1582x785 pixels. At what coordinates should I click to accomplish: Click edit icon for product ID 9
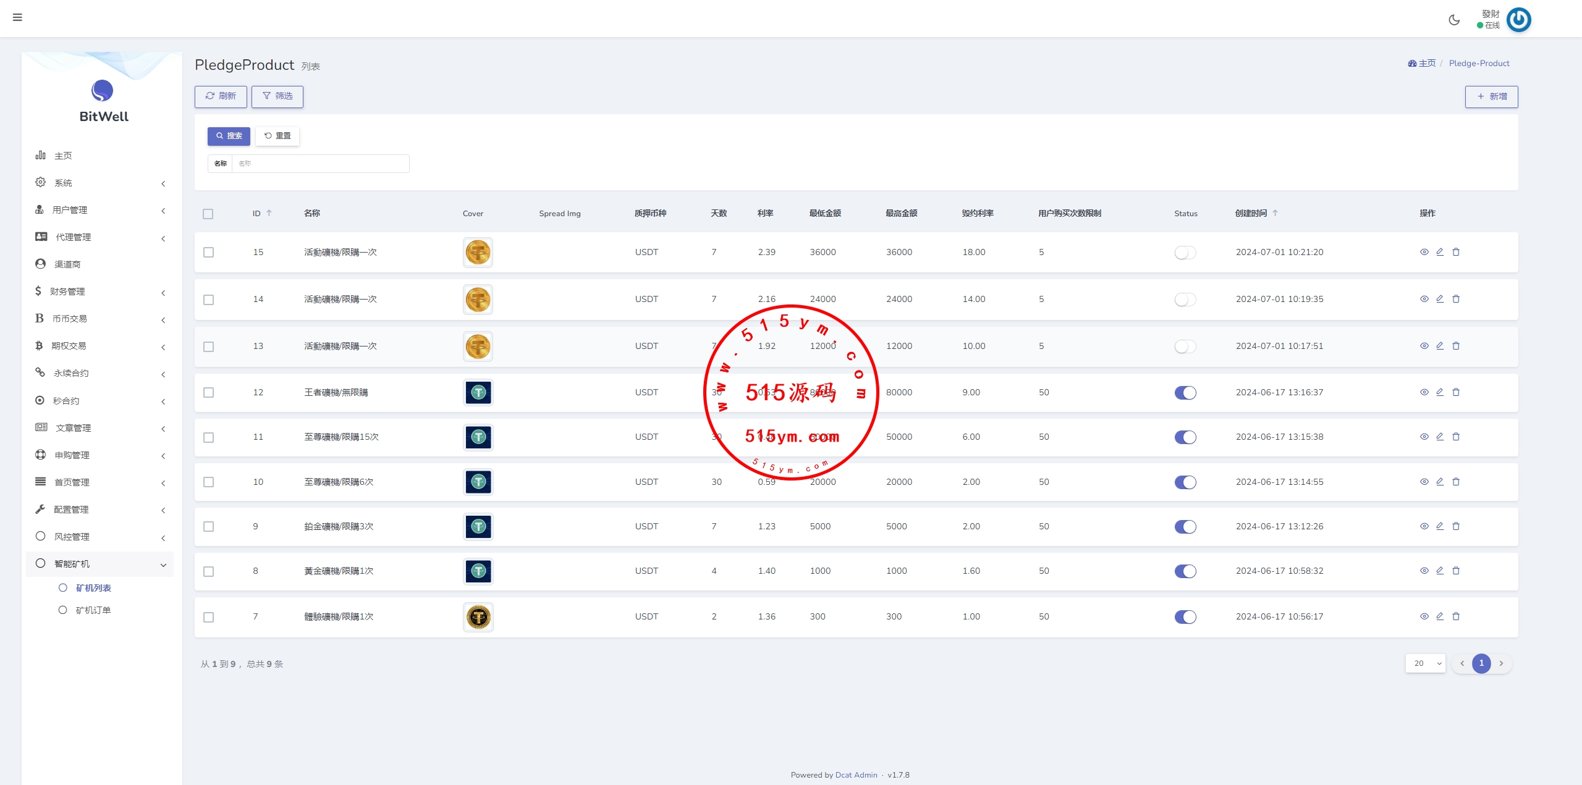(1439, 526)
